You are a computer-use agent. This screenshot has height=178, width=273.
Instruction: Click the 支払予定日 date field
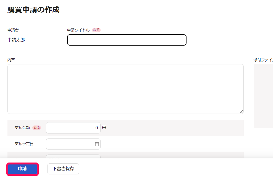coord(73,144)
